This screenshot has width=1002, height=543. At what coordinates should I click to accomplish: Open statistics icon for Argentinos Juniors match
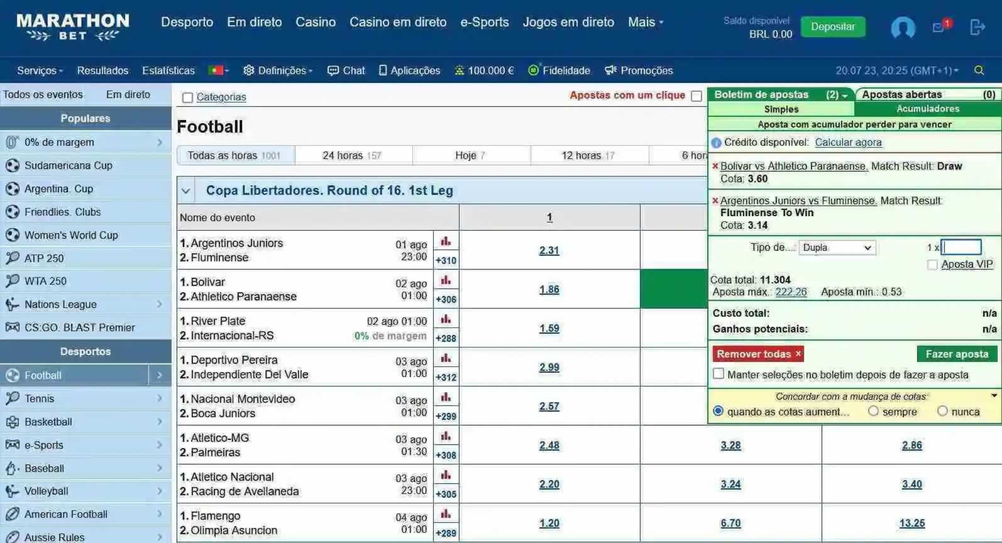coord(446,241)
